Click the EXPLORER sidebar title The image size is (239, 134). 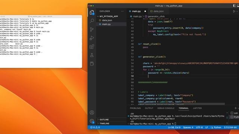[105, 11]
